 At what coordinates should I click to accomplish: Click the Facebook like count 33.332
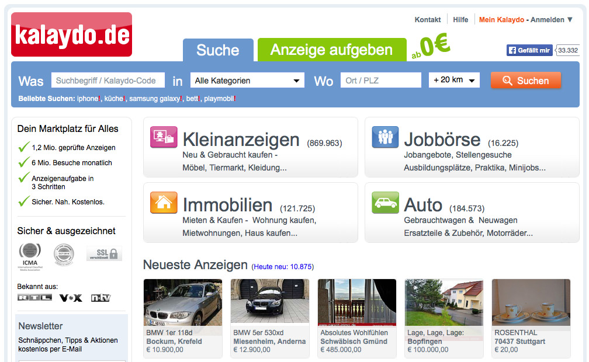point(567,50)
